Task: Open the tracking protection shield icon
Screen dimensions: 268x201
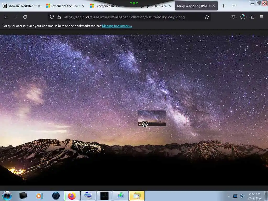Action: (52, 17)
